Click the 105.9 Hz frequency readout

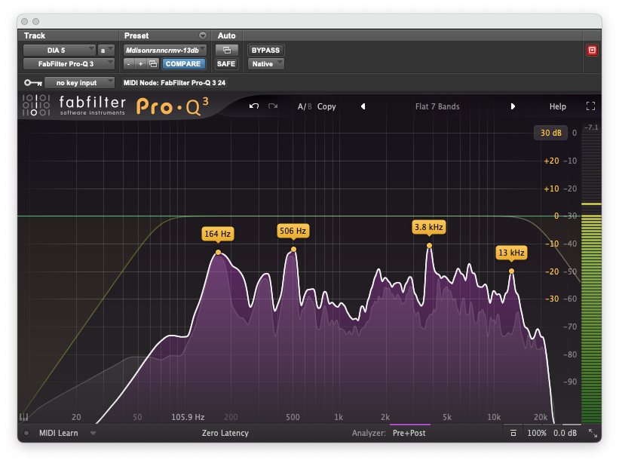188,417
